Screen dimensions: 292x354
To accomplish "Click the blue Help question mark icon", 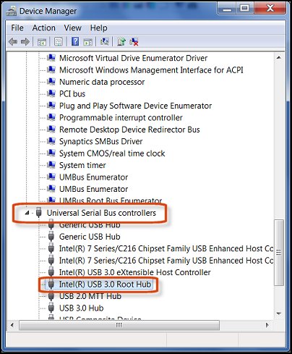I will tap(75, 42).
